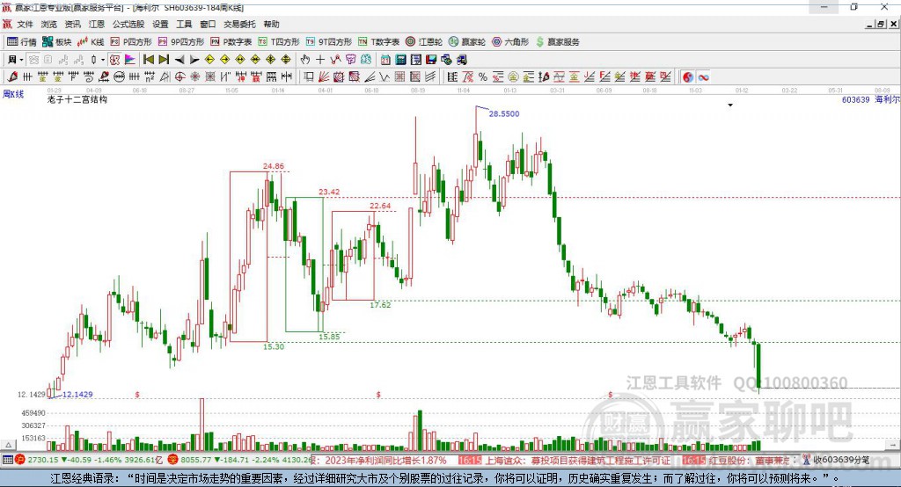Click the 24.86 high price label

click(x=274, y=166)
